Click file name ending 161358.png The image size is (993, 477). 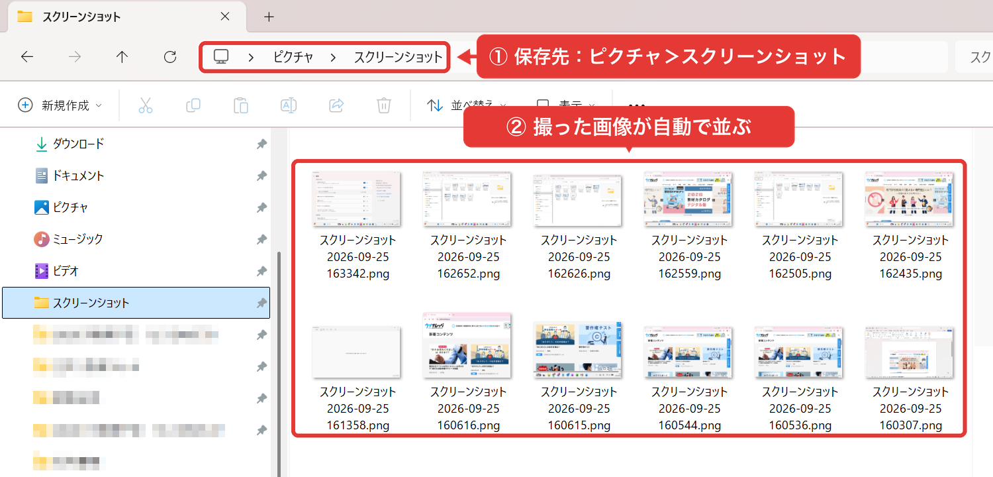tap(357, 409)
